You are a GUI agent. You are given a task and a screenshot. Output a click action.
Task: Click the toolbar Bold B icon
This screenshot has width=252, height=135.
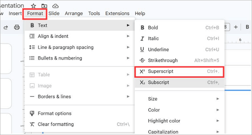click(247, 27)
